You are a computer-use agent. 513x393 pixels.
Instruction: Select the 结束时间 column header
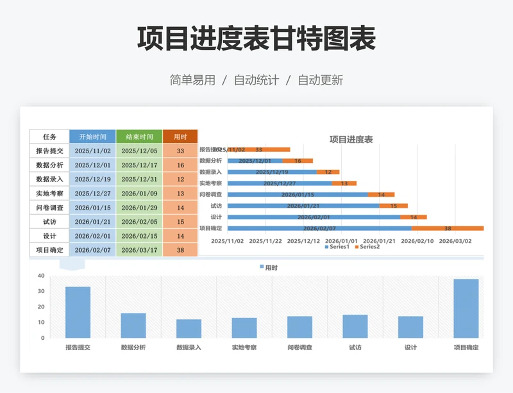[x=139, y=137]
